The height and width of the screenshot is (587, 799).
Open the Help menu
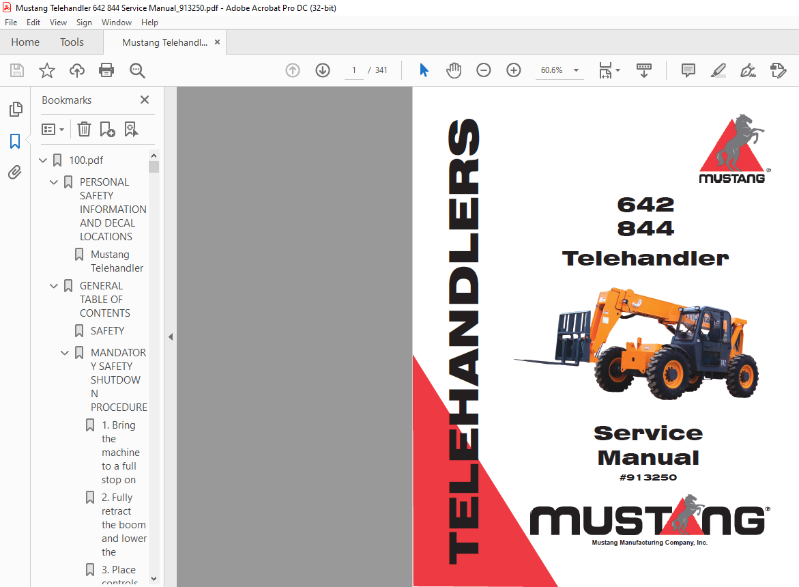coord(149,23)
